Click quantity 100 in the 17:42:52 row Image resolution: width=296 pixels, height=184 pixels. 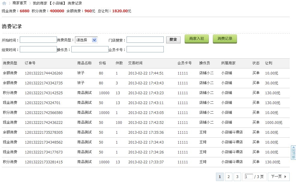[x=119, y=123]
